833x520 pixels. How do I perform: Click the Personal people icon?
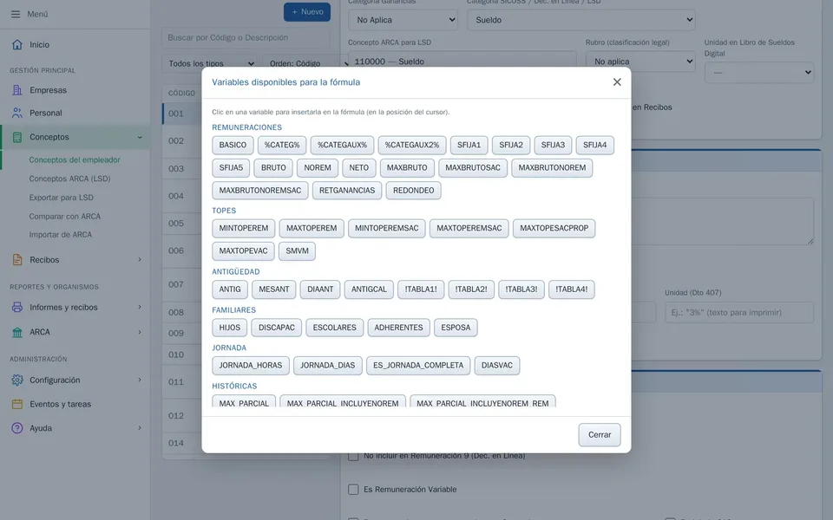point(17,113)
